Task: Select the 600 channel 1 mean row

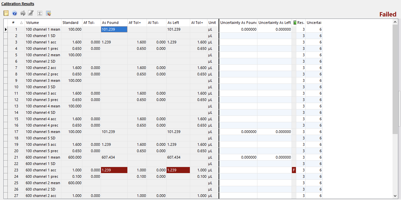Action: 43,157
